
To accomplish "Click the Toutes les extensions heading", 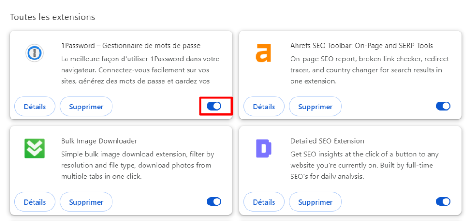I will [x=52, y=17].
